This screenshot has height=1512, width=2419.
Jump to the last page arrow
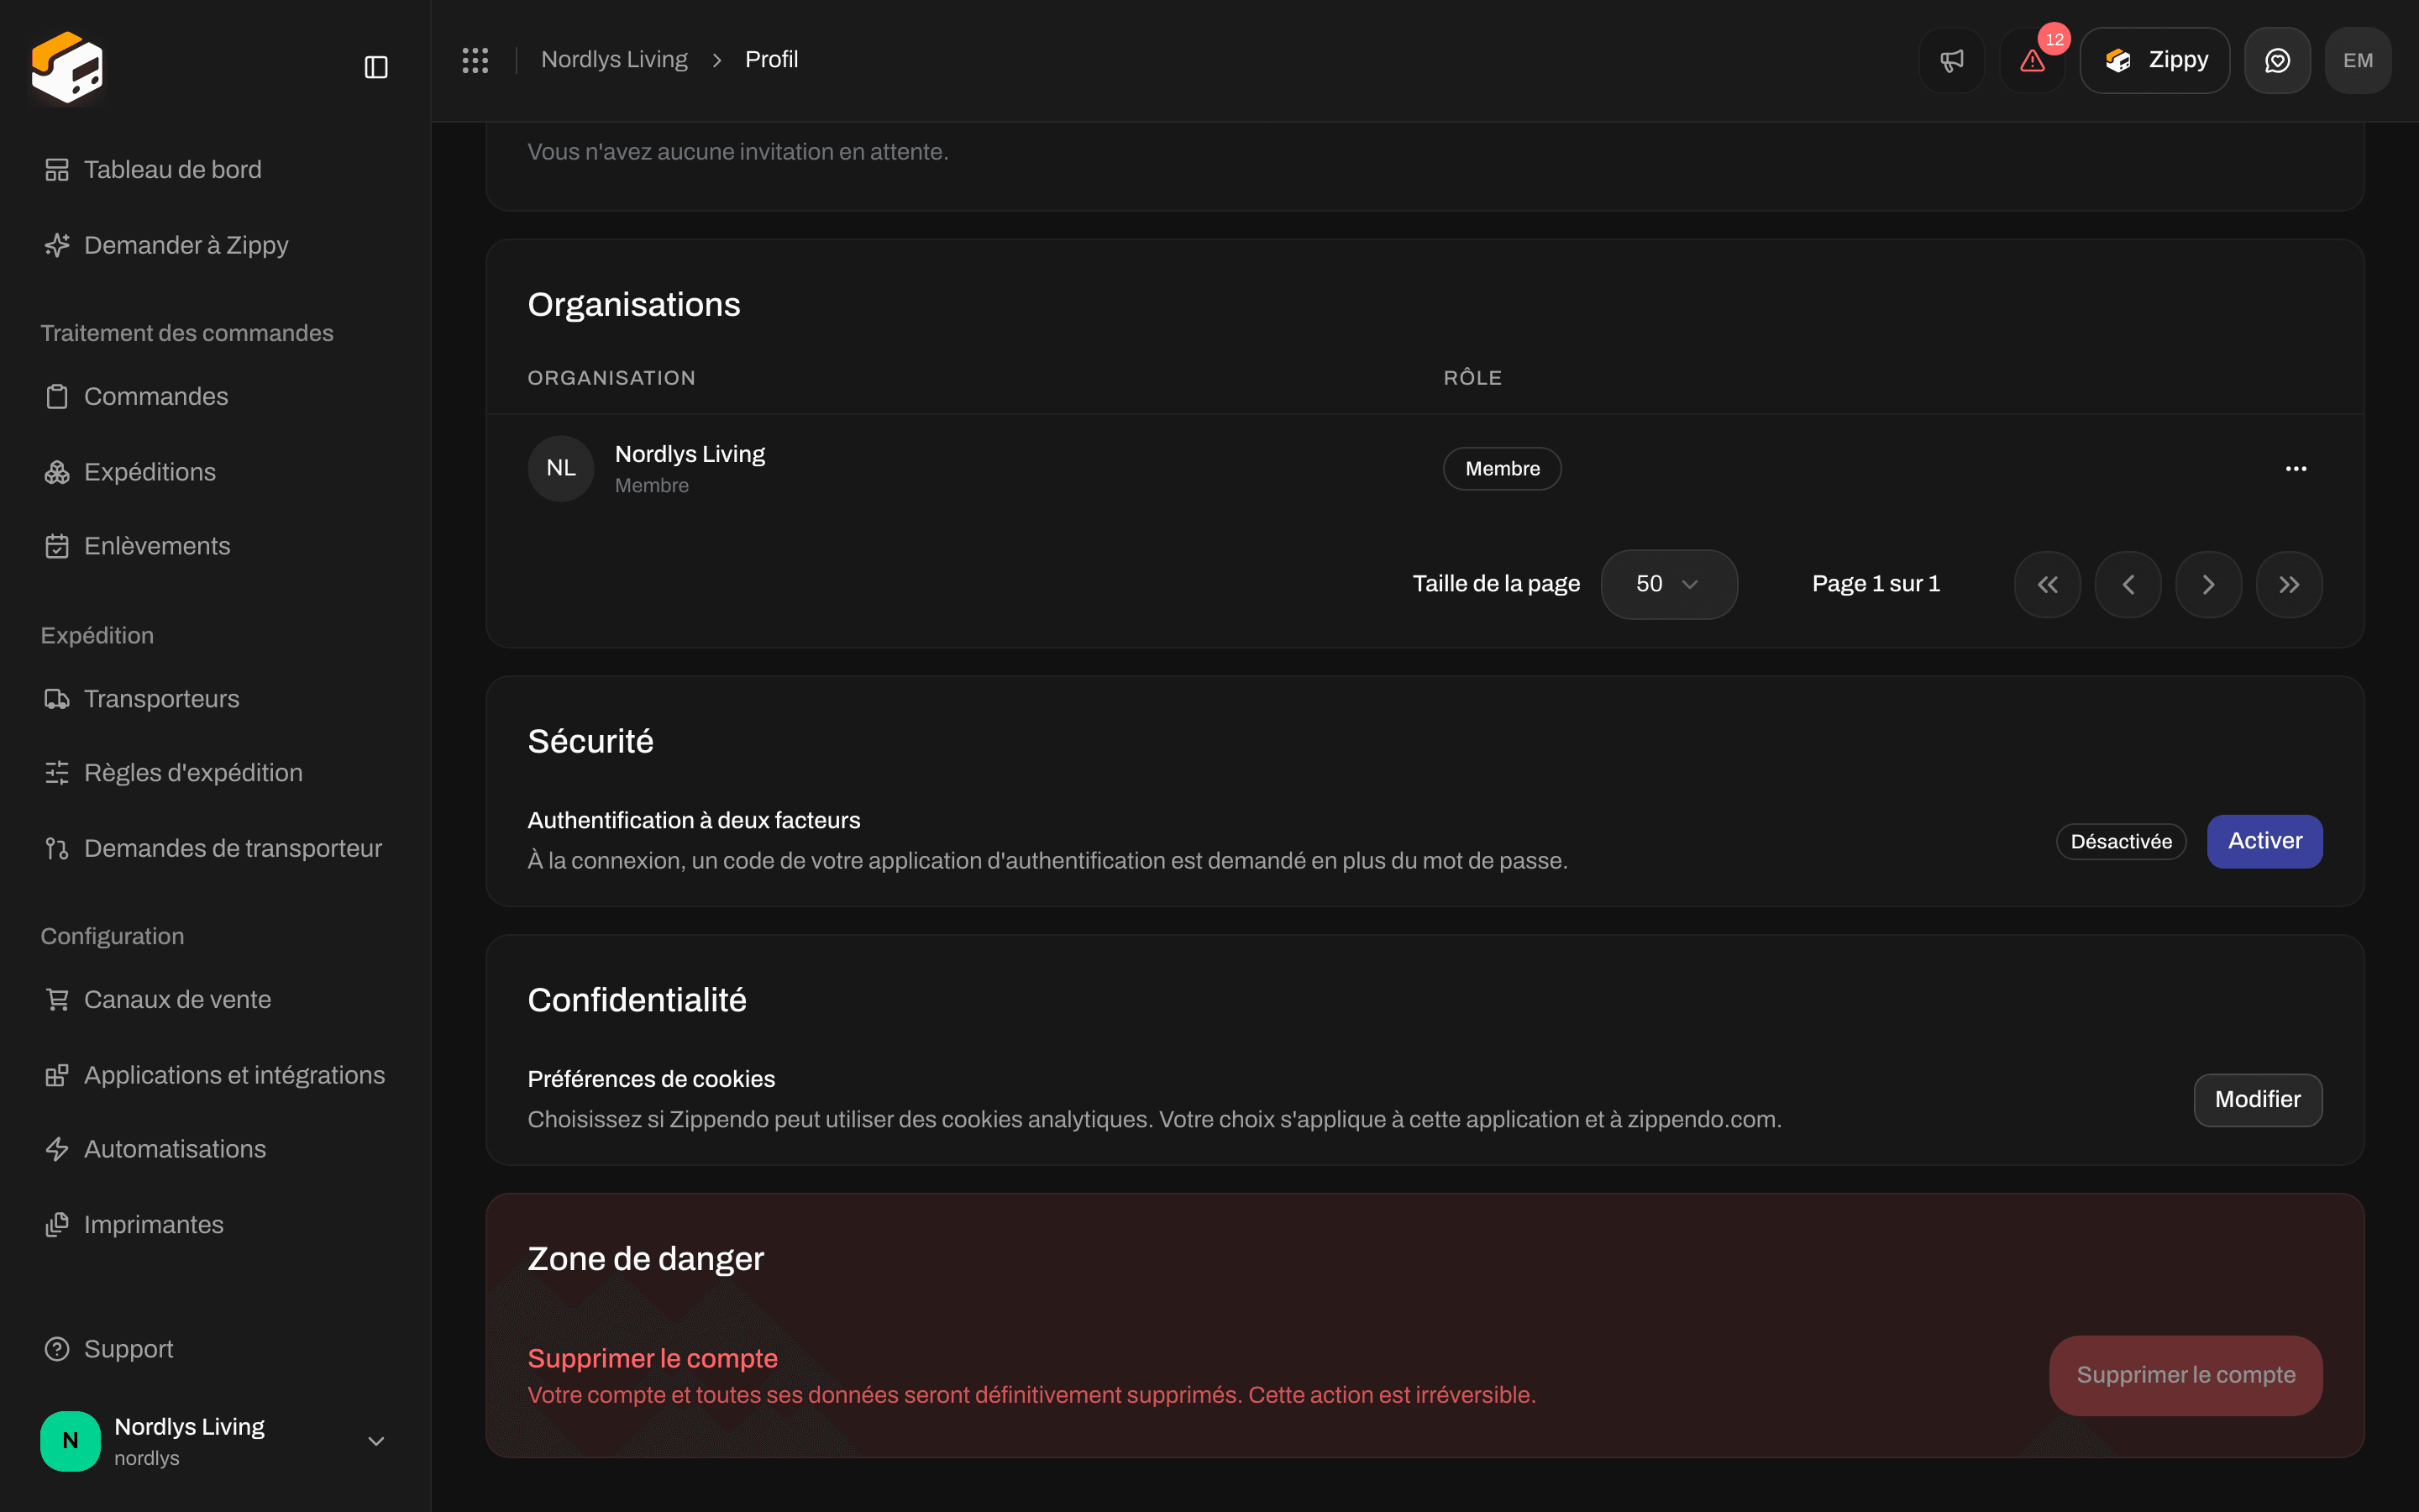pos(2289,584)
